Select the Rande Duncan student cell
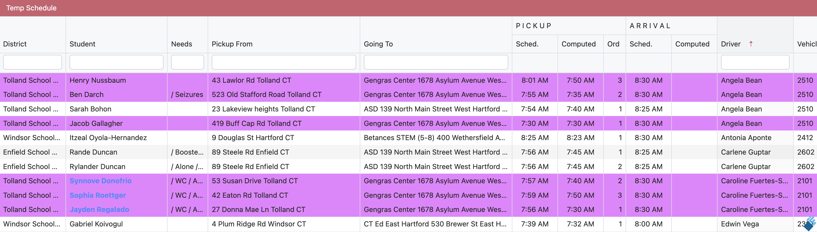The image size is (817, 232). pos(116,152)
